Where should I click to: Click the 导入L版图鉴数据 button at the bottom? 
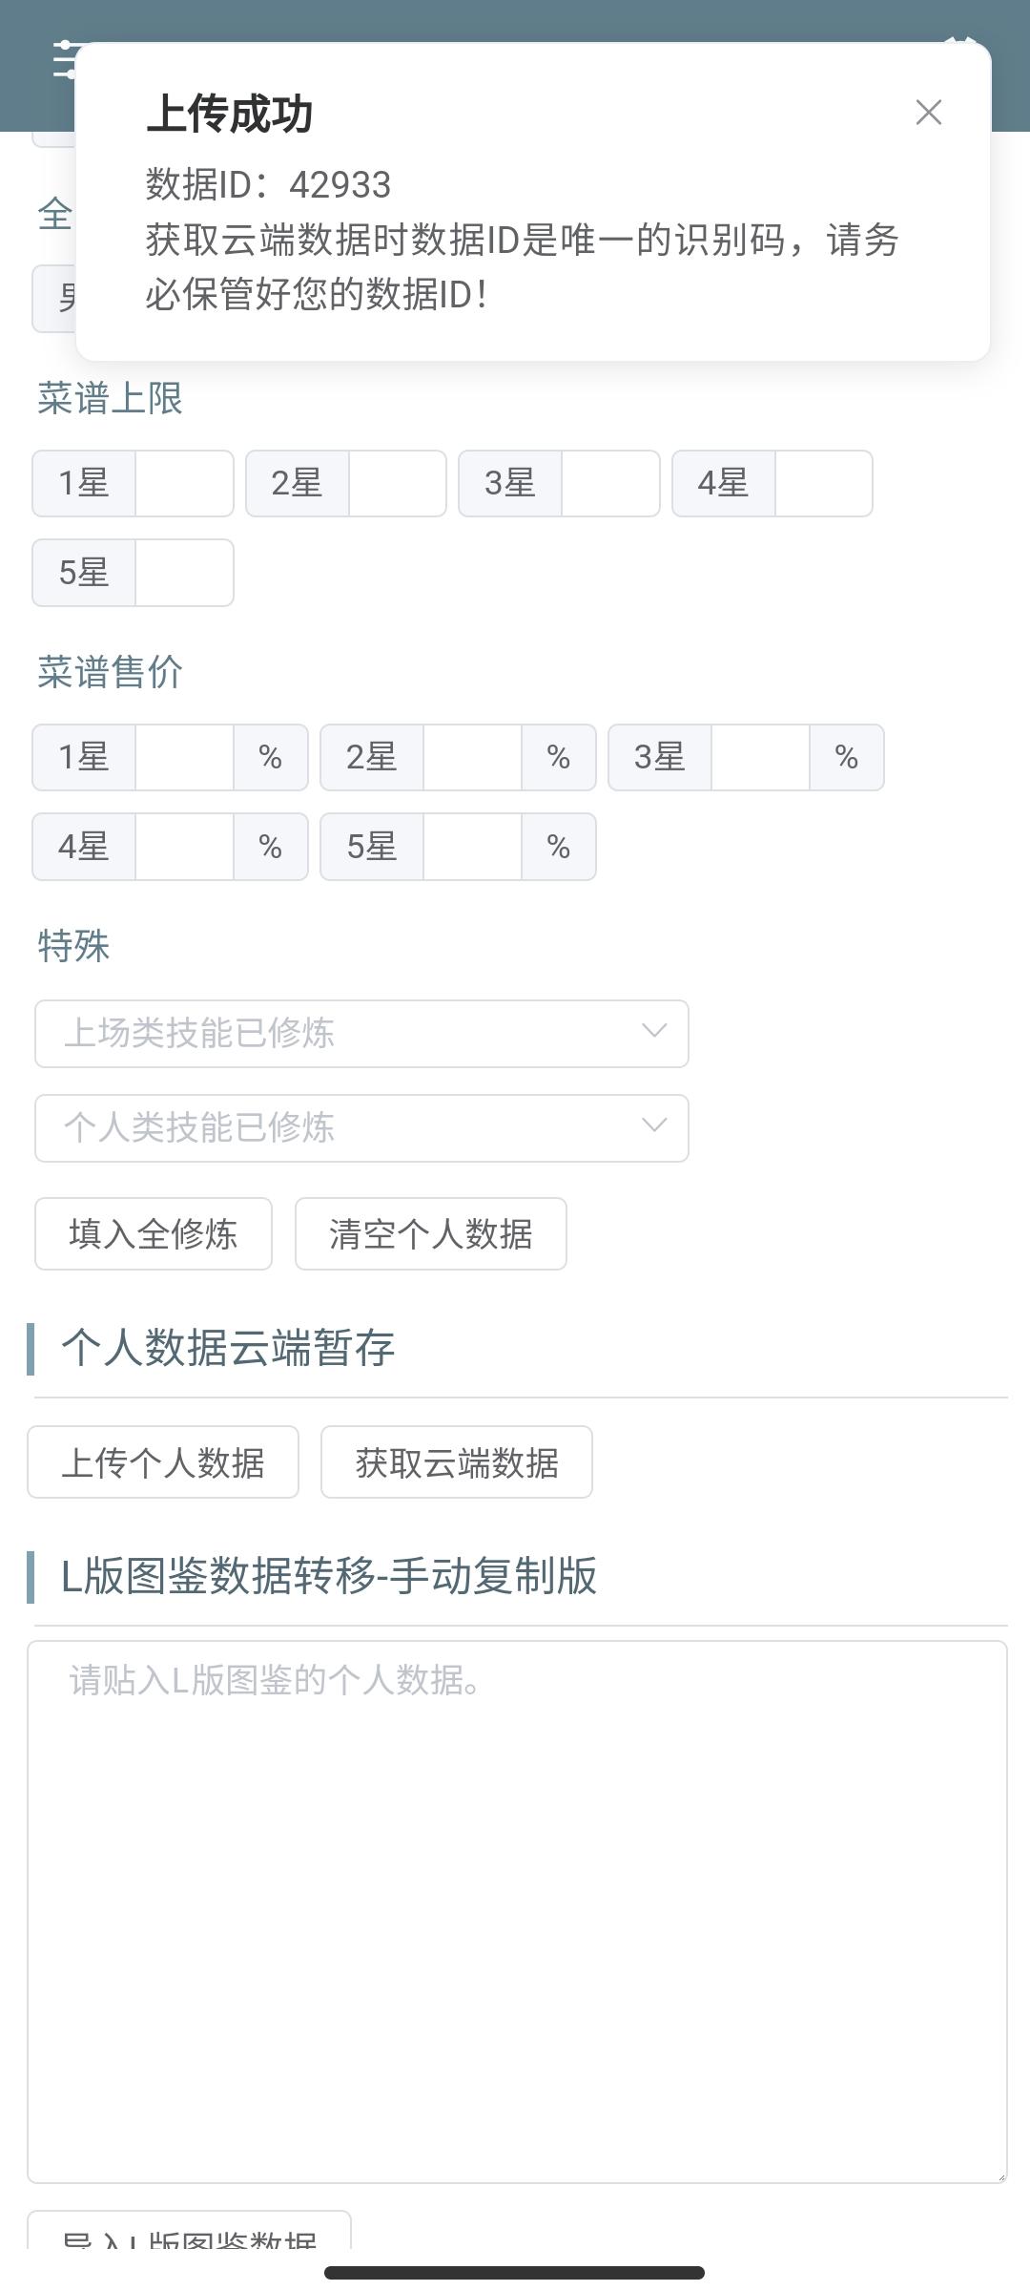[x=189, y=2234]
